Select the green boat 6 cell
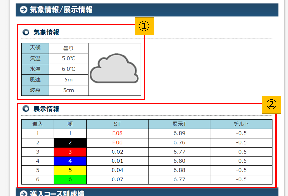The width and height of the screenshot is (288, 196). coord(70,179)
